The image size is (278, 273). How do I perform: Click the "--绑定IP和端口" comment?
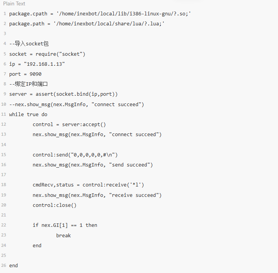click(28, 84)
